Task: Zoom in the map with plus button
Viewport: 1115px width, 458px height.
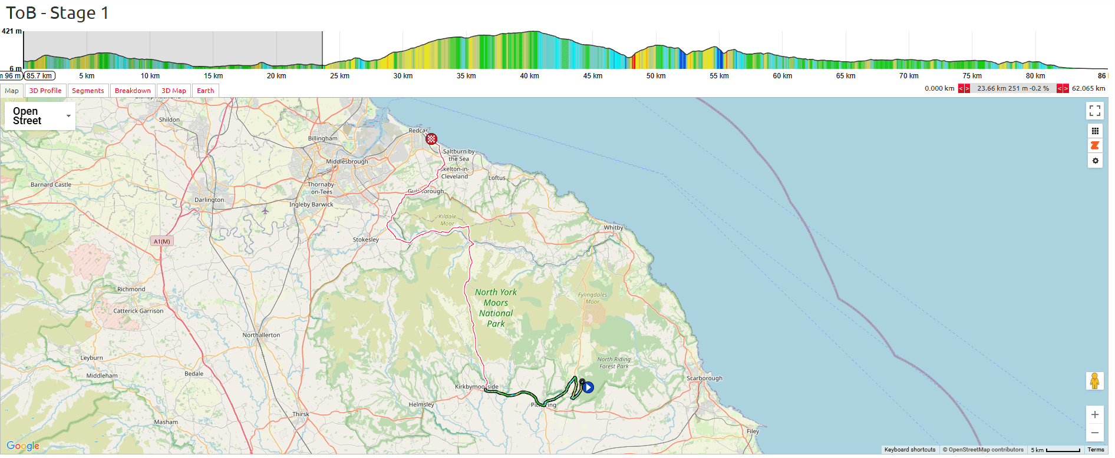Action: (x=1094, y=414)
